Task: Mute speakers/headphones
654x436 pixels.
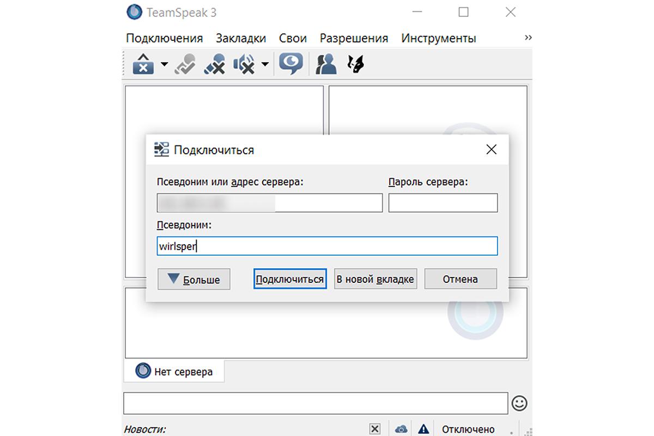Action: [x=244, y=64]
